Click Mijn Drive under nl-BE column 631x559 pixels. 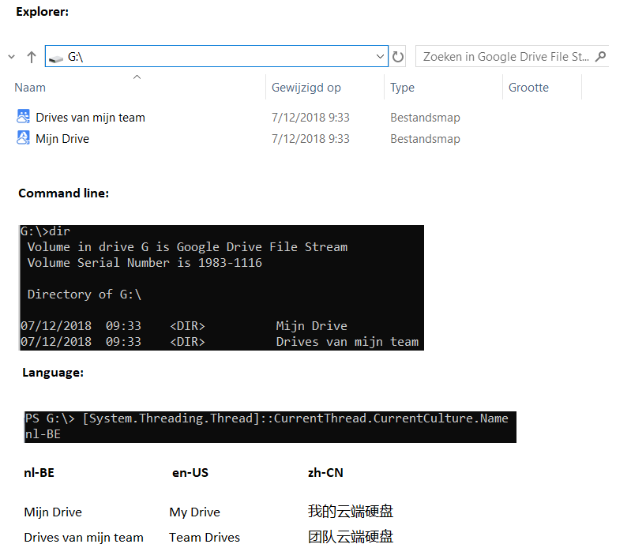[x=53, y=512]
